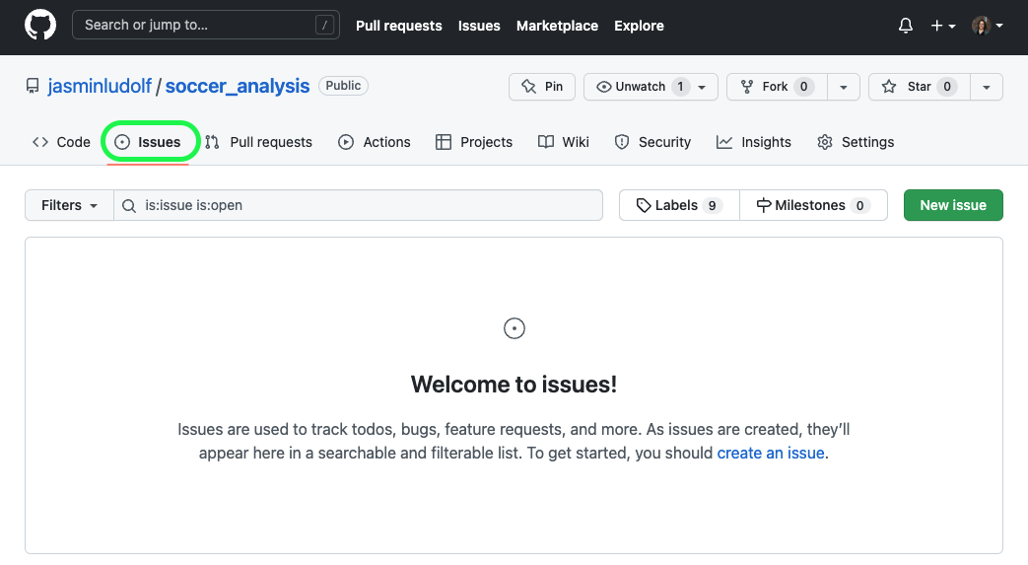Open notifications bell
The width and height of the screenshot is (1028, 565).
[906, 26]
